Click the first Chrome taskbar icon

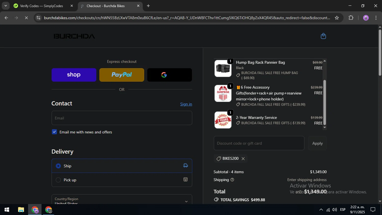[x=35, y=210]
